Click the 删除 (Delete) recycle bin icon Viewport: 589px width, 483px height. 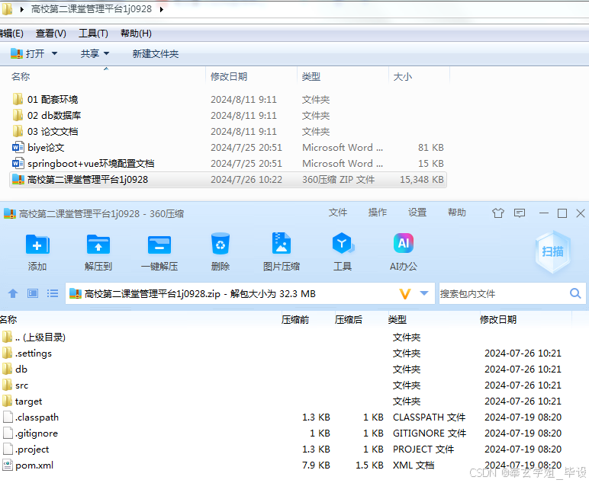[220, 244]
